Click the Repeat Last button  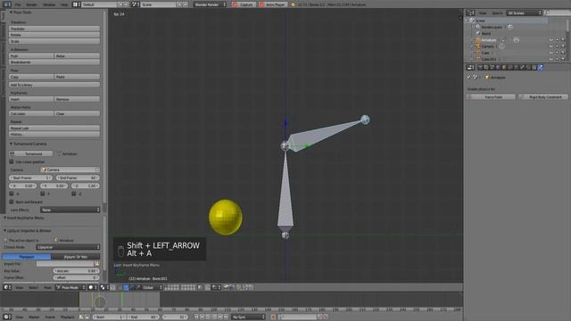pyautogui.click(x=54, y=128)
